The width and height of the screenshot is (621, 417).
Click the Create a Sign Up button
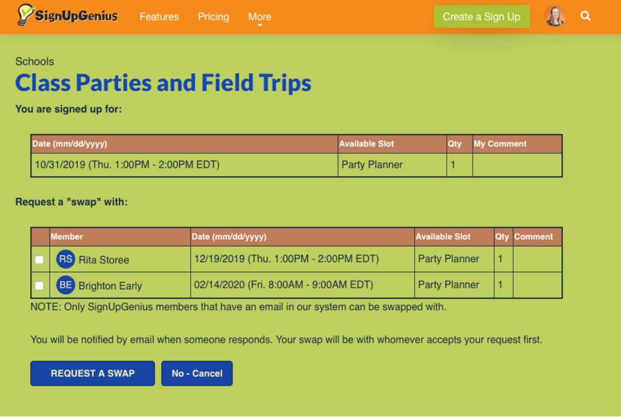tap(482, 16)
